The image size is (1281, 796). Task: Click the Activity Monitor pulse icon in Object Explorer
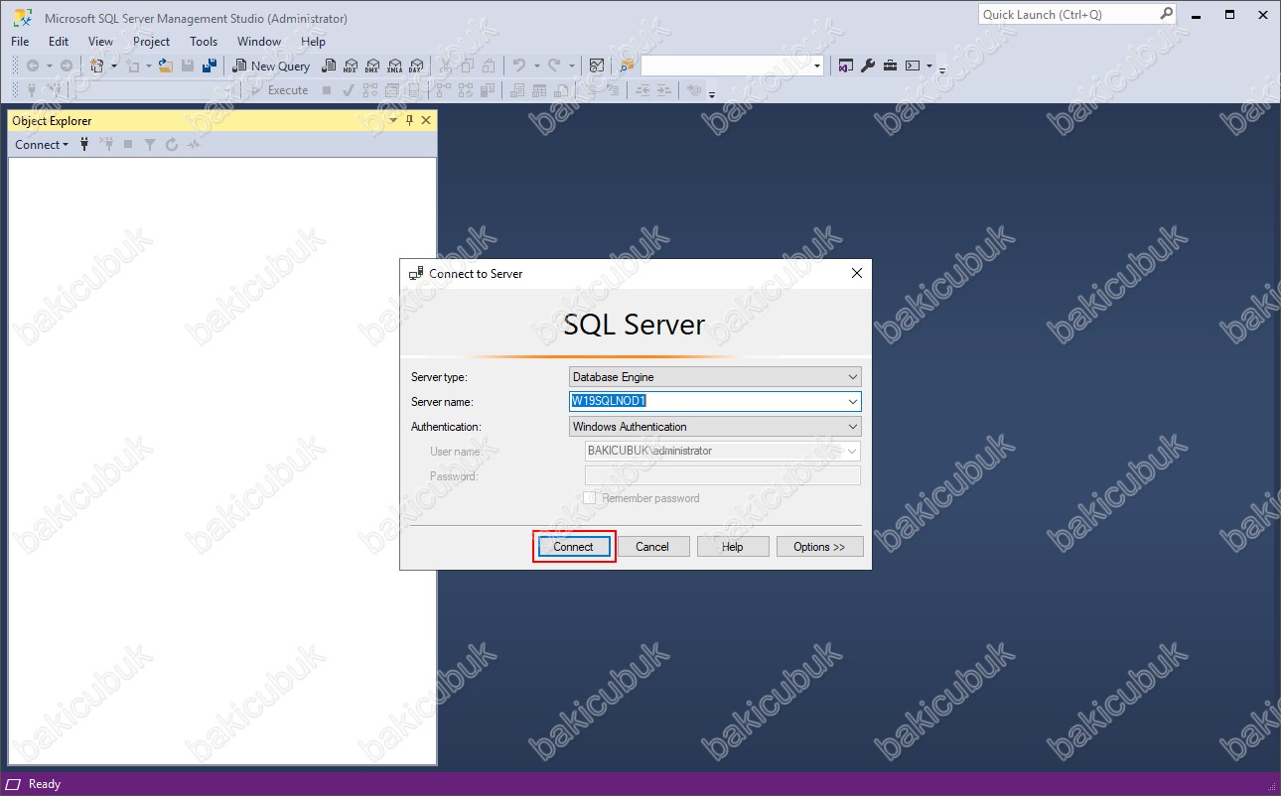(x=194, y=145)
